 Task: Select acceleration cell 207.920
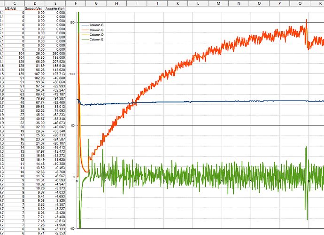[55, 62]
